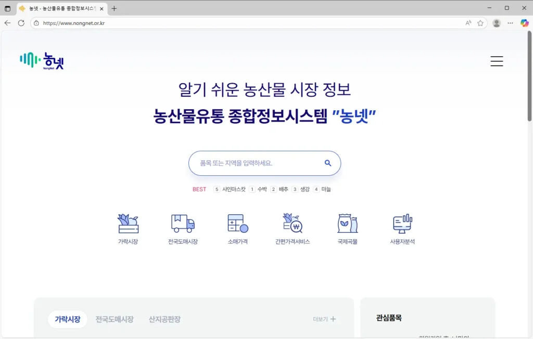Viewport: 533px width, 339px height.
Task: Open the browser profile avatar
Action: tap(497, 23)
